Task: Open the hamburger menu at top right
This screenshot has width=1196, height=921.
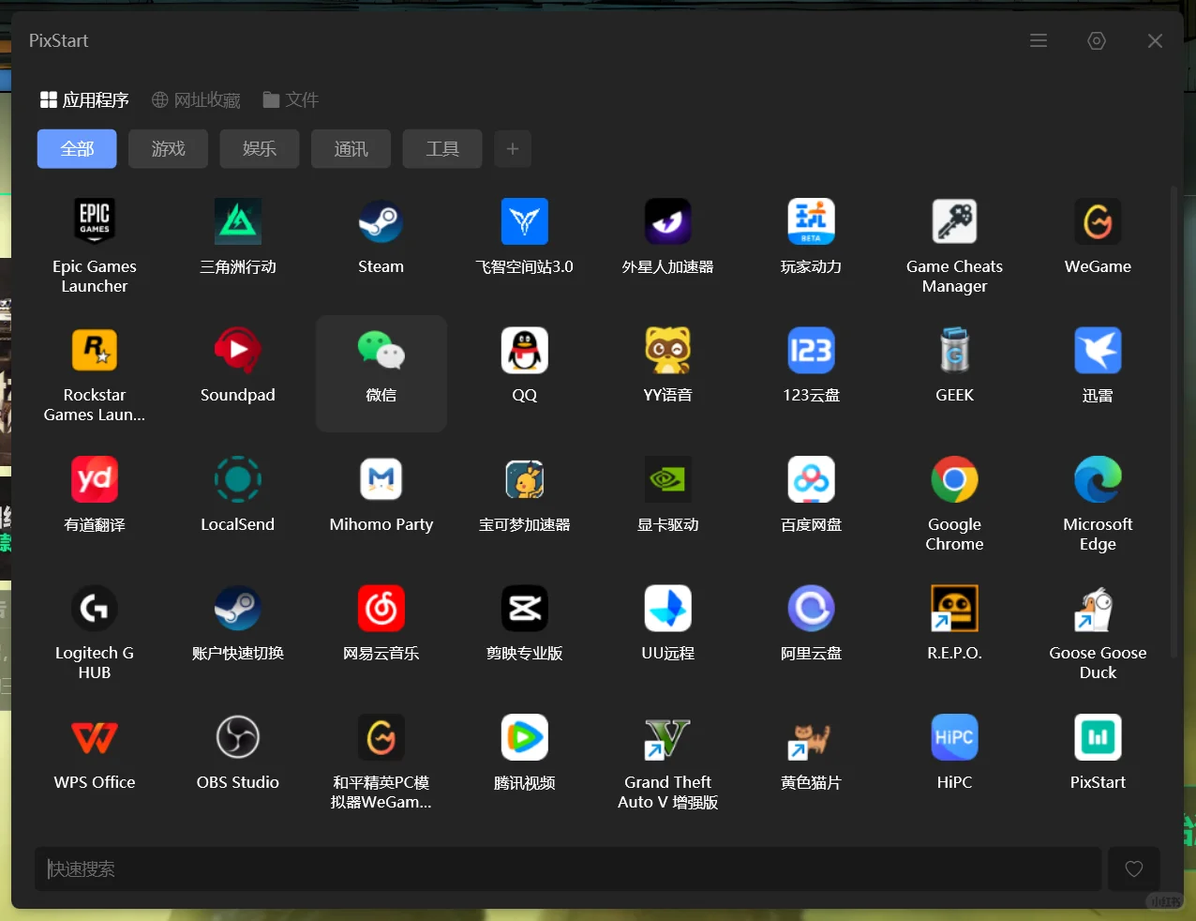Action: pyautogui.click(x=1038, y=40)
